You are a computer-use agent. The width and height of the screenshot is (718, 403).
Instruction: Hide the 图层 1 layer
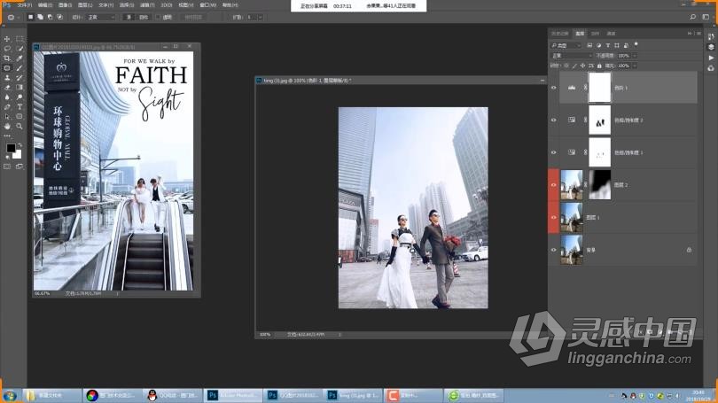pos(554,217)
